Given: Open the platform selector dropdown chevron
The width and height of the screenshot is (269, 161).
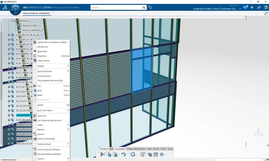Looking at the screenshot, I should pos(240,9).
